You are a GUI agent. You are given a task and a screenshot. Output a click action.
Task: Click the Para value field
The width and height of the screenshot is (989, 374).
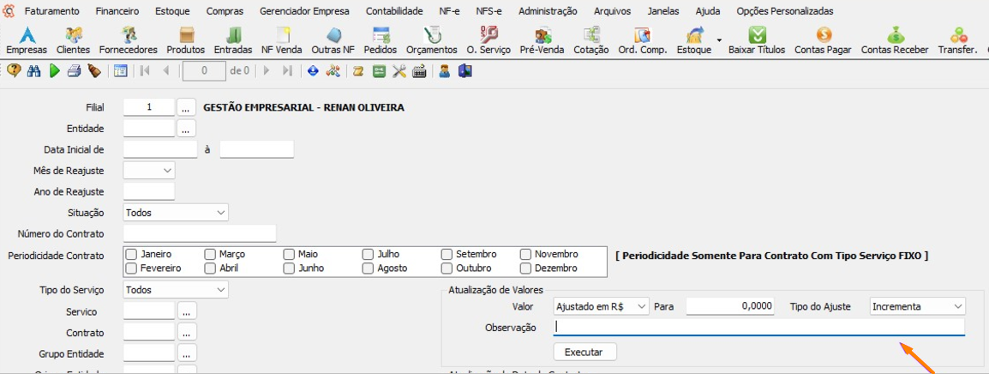(730, 306)
